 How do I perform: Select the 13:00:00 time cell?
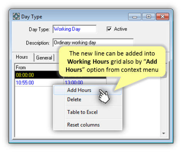click(85, 82)
